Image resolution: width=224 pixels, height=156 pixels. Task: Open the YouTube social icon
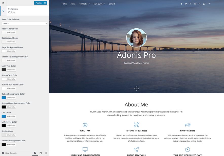coord(204,4)
